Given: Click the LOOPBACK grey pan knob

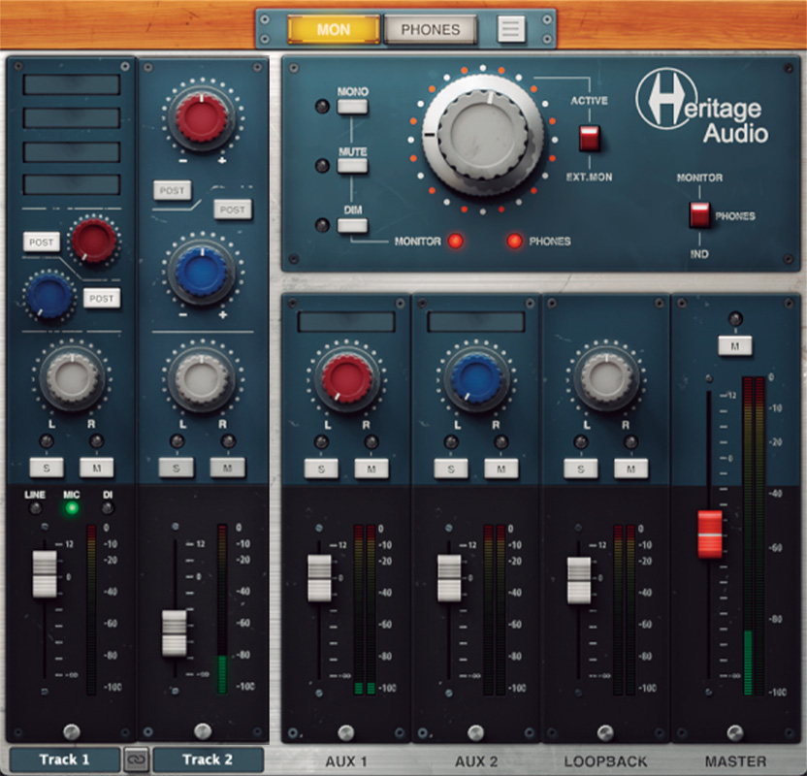Looking at the screenshot, I should (x=606, y=379).
